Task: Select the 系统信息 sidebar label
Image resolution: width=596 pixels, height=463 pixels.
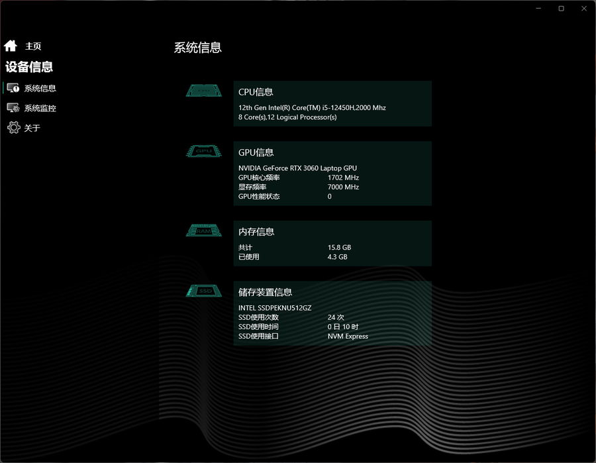Action: coord(40,88)
